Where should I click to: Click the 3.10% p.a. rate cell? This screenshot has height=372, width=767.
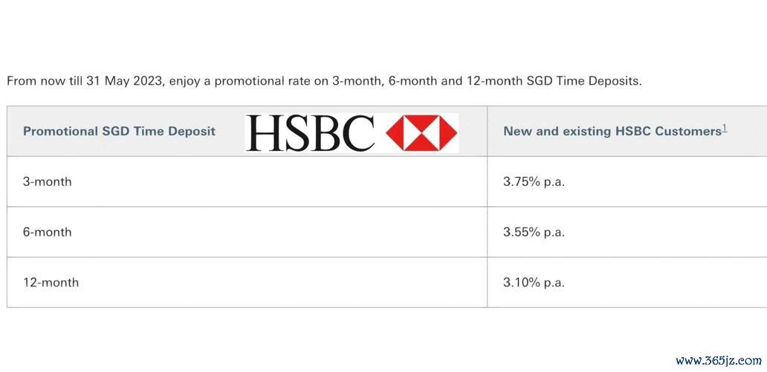tap(534, 283)
